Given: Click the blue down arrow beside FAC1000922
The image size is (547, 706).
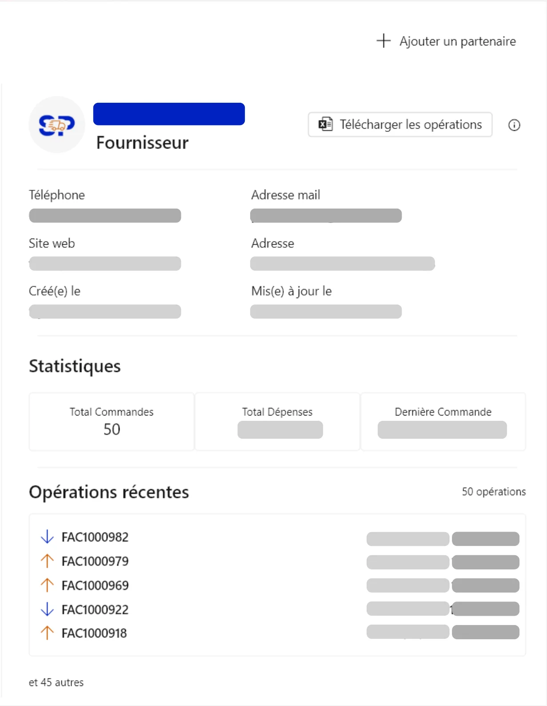Looking at the screenshot, I should pos(47,609).
